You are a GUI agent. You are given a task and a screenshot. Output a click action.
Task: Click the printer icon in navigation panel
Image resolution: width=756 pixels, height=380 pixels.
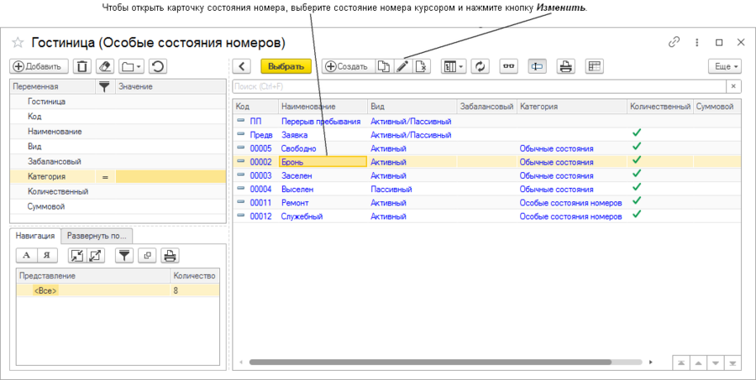[x=170, y=255]
